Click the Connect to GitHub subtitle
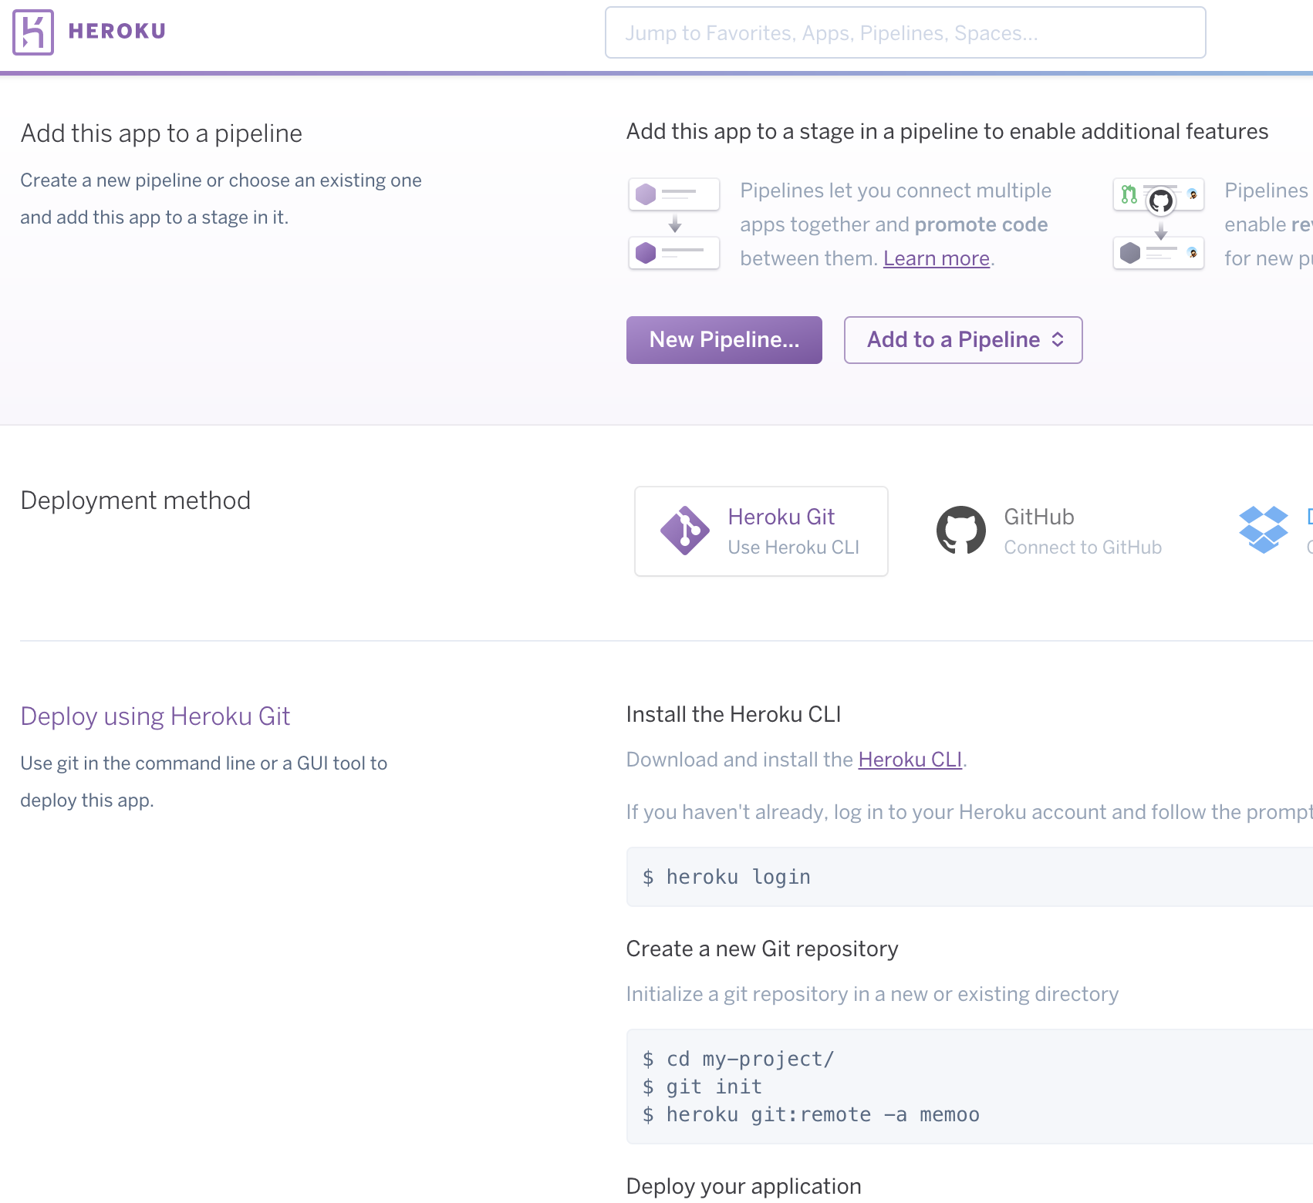Viewport: 1313px width, 1203px height. click(1082, 548)
